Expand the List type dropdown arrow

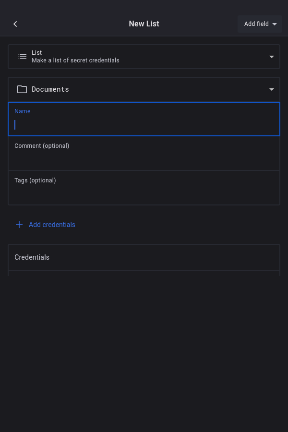(272, 57)
